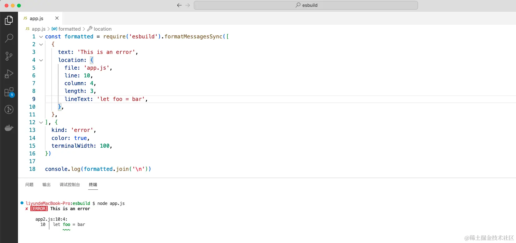Open the Git Graph sidebar icon
Viewport: 516px width, 243px height.
pos(9,109)
